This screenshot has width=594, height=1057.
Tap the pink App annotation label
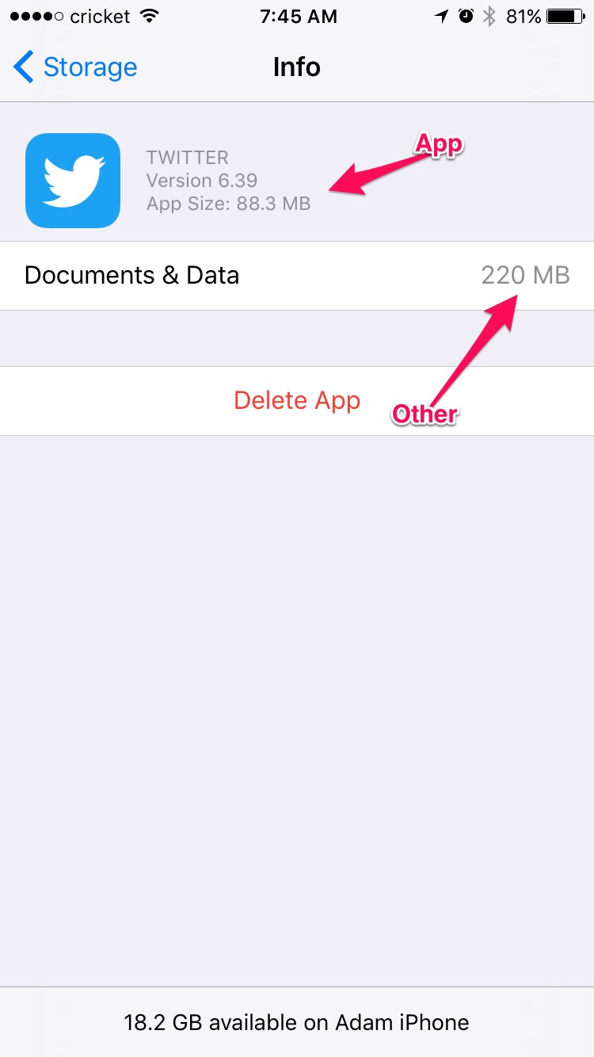point(440,144)
